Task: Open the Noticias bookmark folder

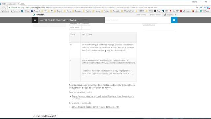Action: (87, 11)
